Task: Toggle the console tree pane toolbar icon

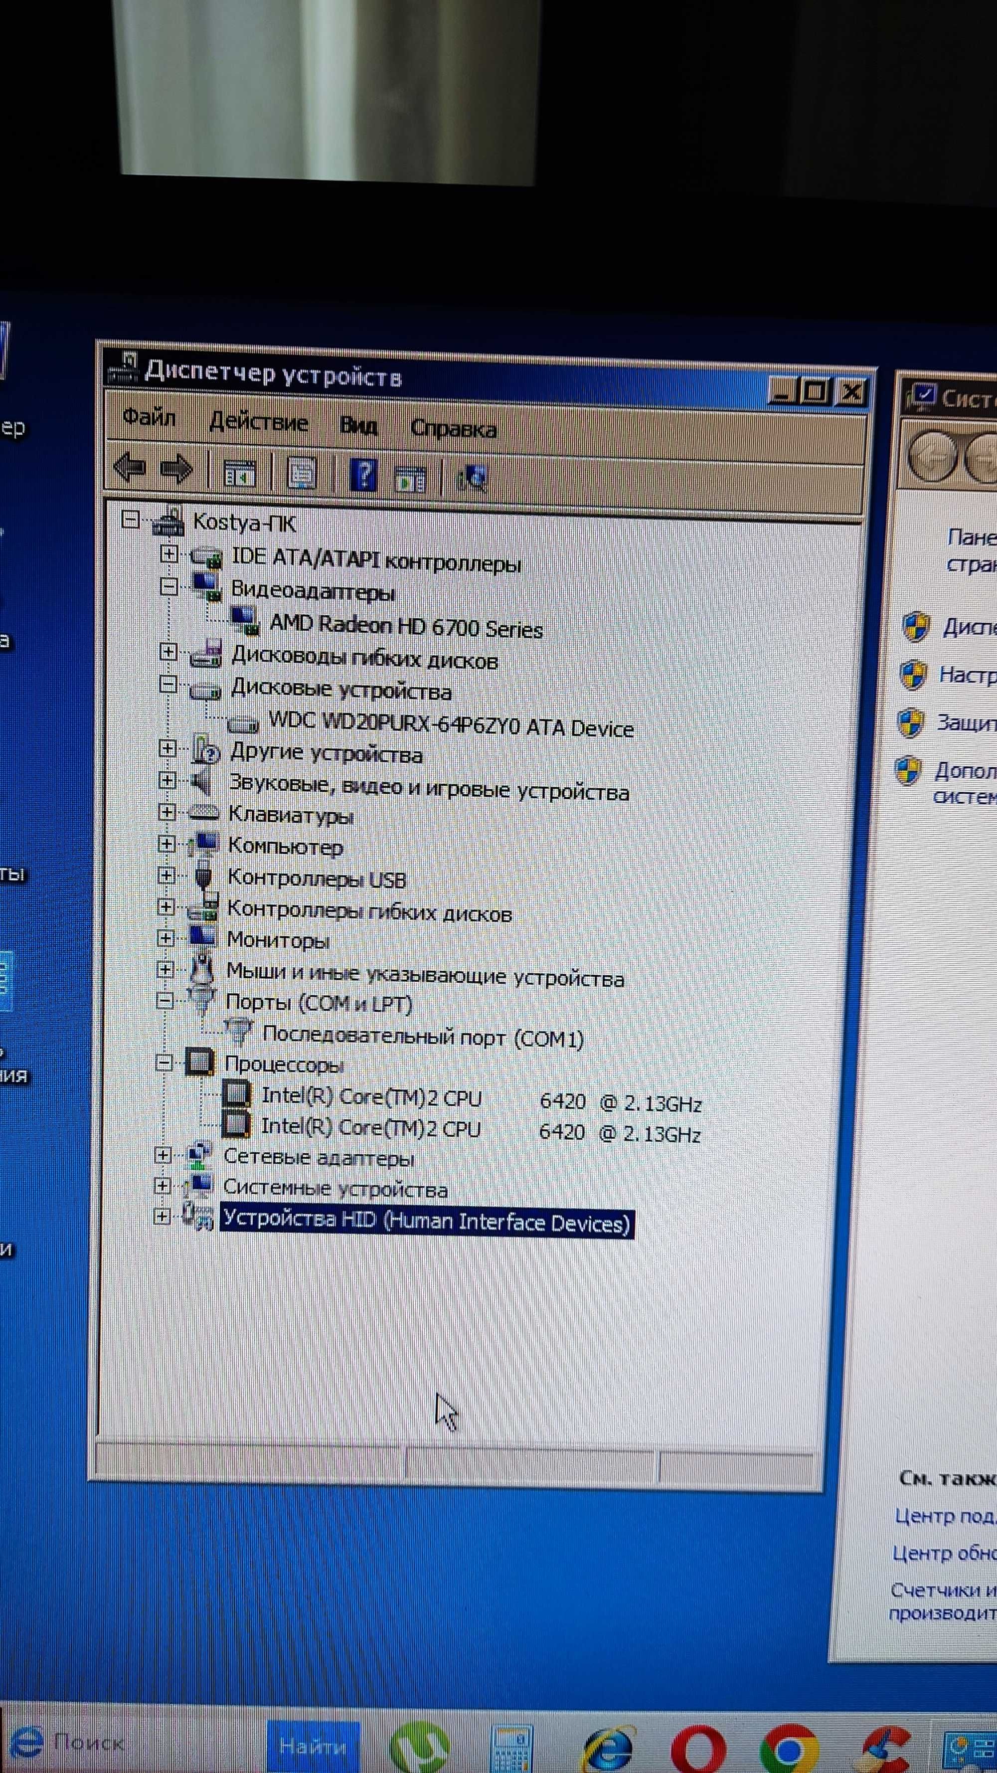Action: [240, 474]
